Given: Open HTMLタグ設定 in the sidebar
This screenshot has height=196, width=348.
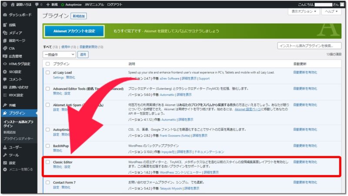Looking at the screenshot, I should [x=17, y=64].
